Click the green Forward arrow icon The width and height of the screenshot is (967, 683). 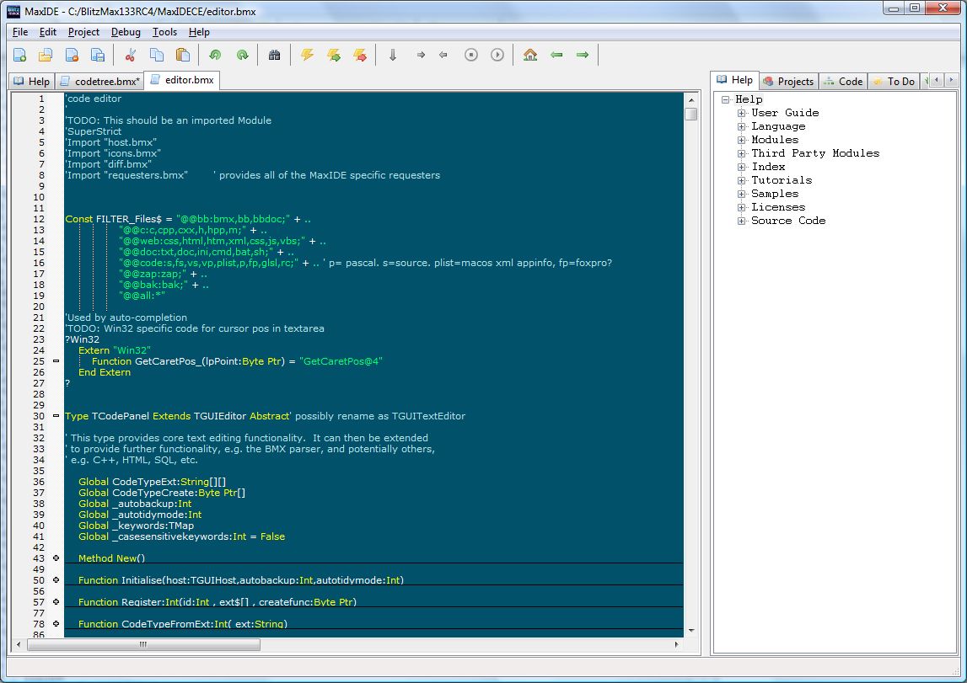pyautogui.click(x=582, y=55)
